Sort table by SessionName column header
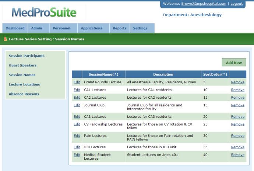 click(103, 74)
